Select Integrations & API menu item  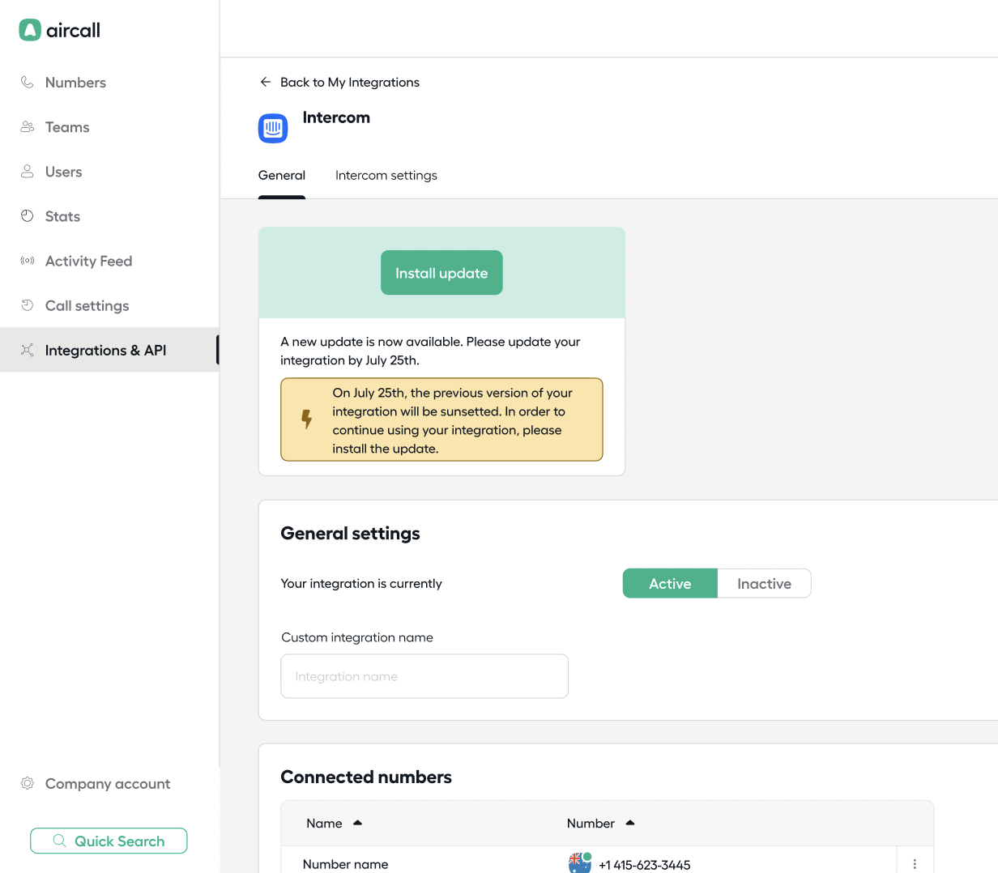pyautogui.click(x=109, y=350)
